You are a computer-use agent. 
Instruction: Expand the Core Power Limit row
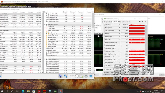[47, 16]
